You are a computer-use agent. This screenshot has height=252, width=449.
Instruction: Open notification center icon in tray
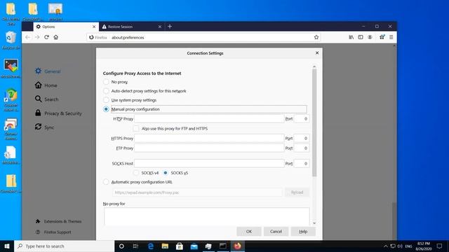coord(440,246)
